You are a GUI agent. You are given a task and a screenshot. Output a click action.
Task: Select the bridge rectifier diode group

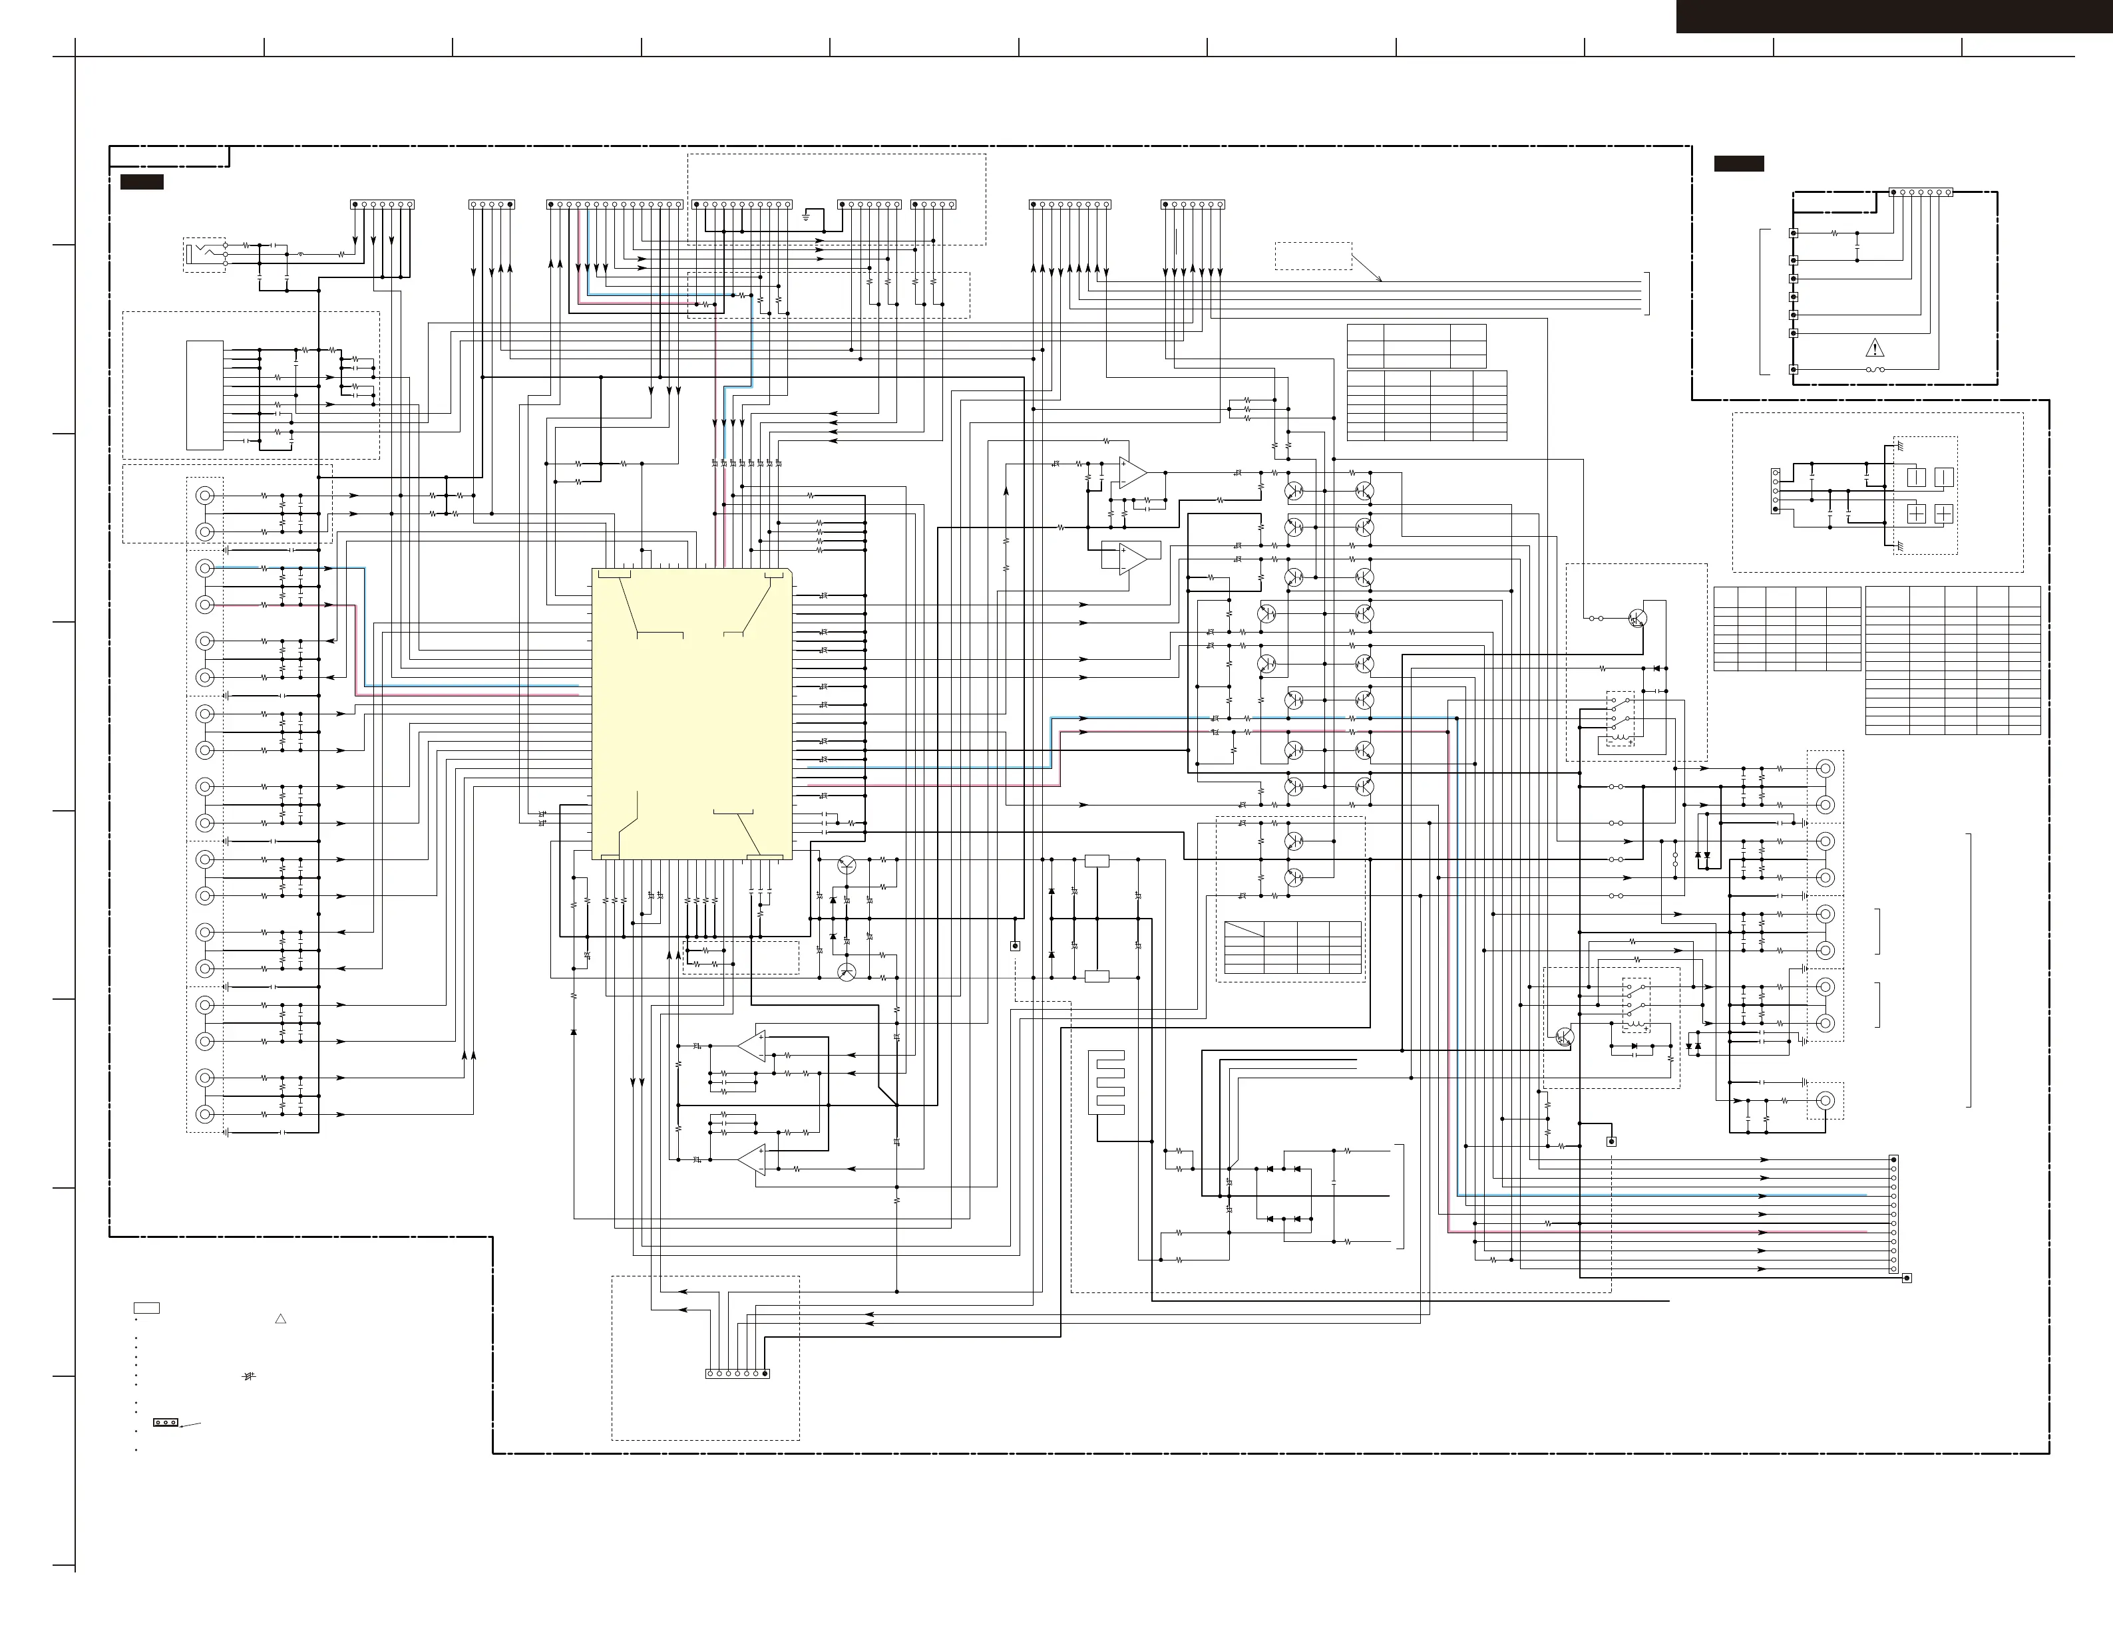(1284, 1194)
